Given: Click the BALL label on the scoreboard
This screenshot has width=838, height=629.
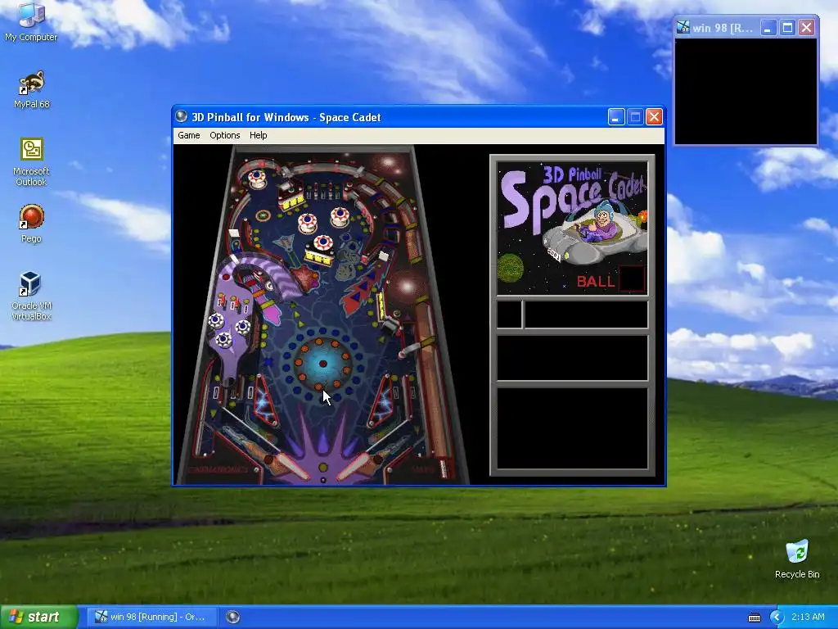Looking at the screenshot, I should coord(596,282).
